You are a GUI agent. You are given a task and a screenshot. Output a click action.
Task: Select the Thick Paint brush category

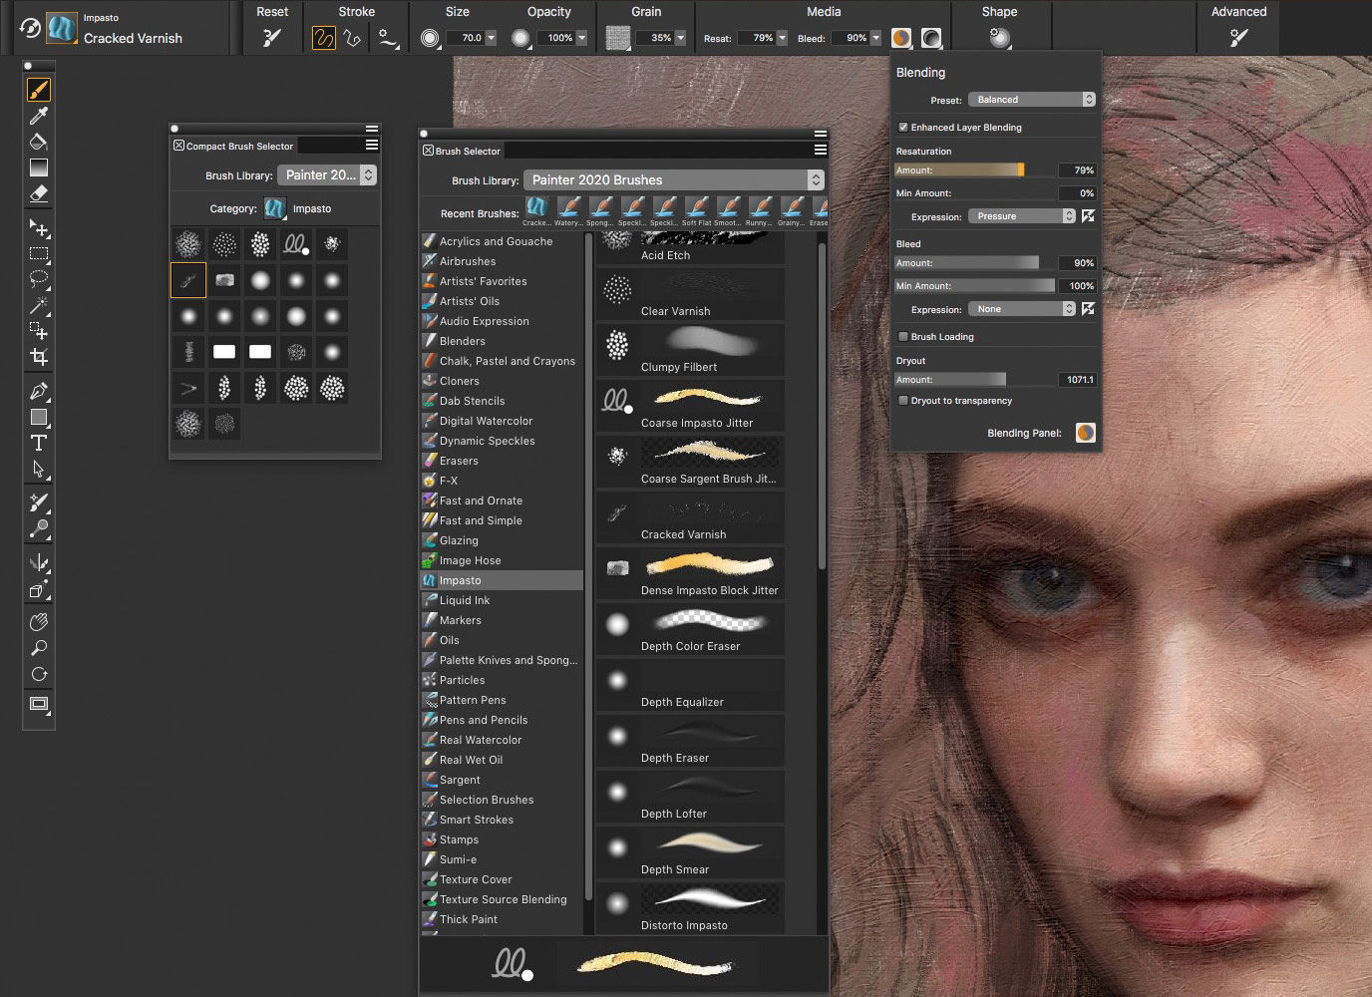pos(469,919)
